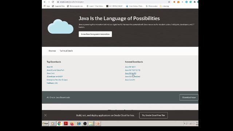
Task: Open the Windows Start button
Action: 45,123
